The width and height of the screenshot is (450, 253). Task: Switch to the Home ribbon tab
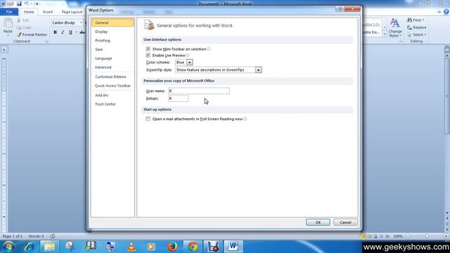29,12
